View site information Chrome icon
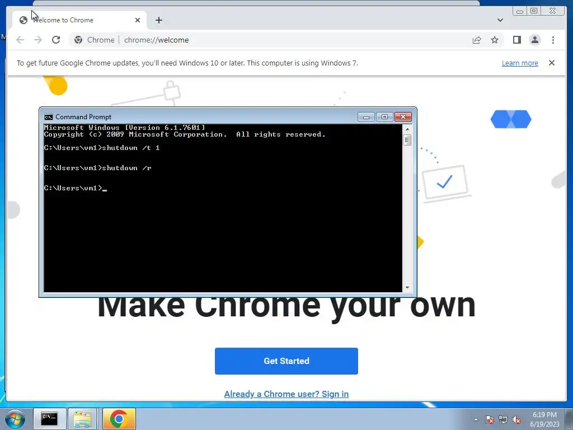The width and height of the screenshot is (573, 430). coord(78,40)
